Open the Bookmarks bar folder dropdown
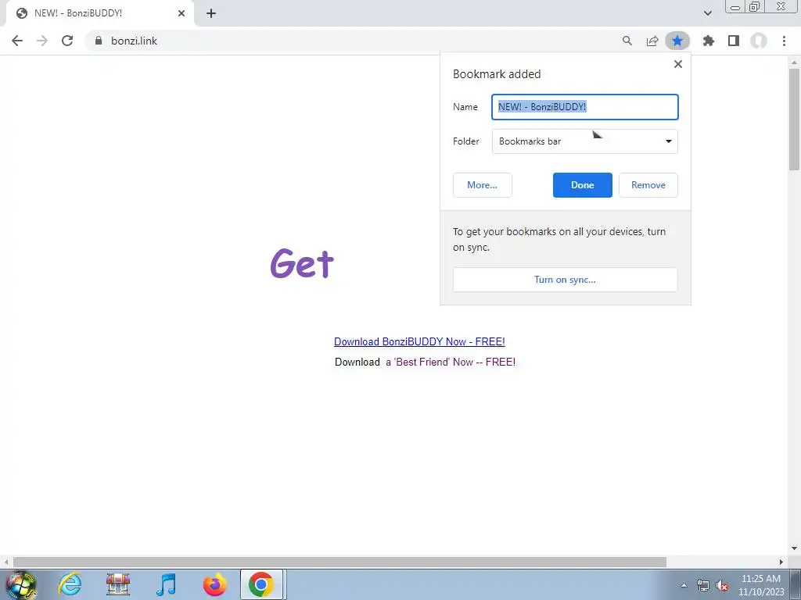801x600 pixels. click(585, 141)
